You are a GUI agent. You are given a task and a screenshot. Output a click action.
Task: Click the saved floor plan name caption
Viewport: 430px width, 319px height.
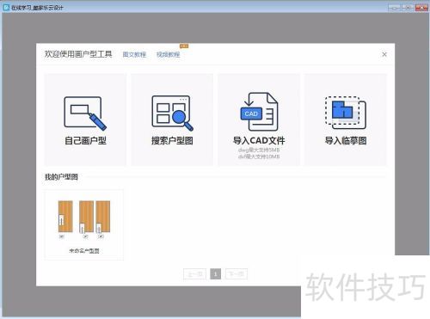click(84, 251)
